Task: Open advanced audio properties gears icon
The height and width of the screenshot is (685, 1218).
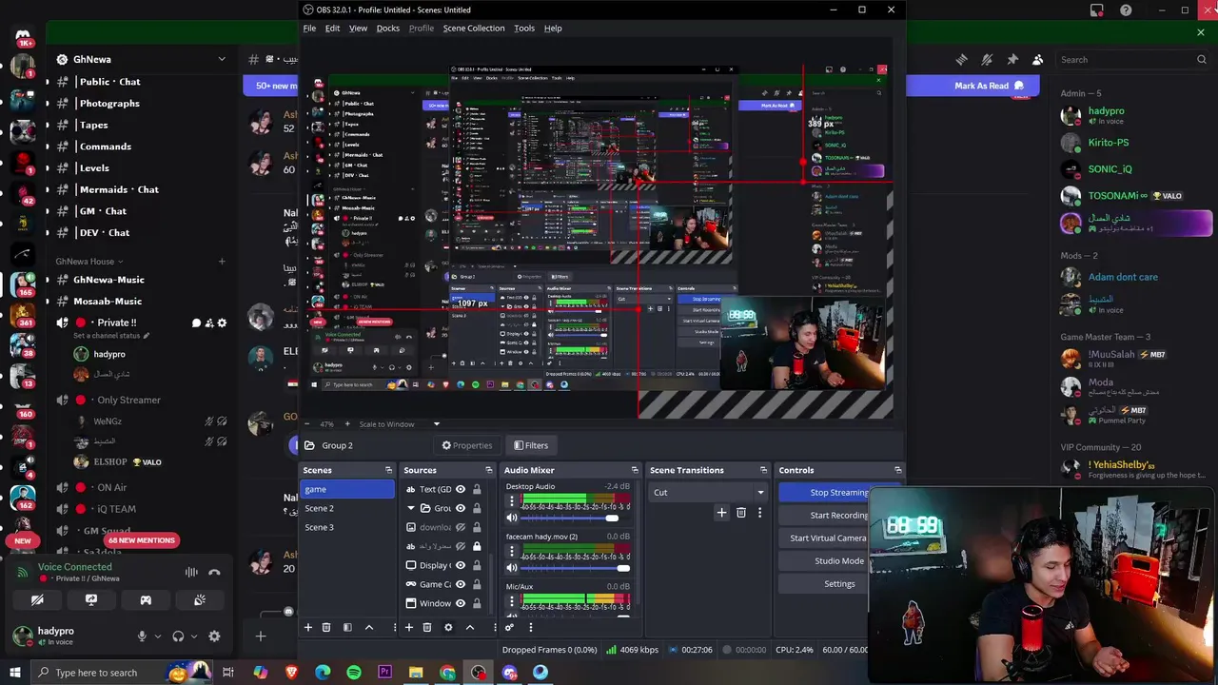Action: [510, 627]
